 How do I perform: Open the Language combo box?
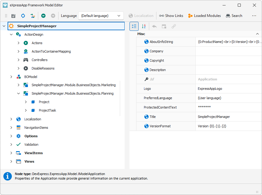(101, 16)
